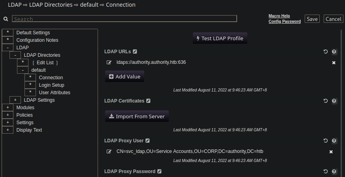345x177 pixels.
Task: Reset LDAP Proxy User setting
Action: [x=326, y=141]
